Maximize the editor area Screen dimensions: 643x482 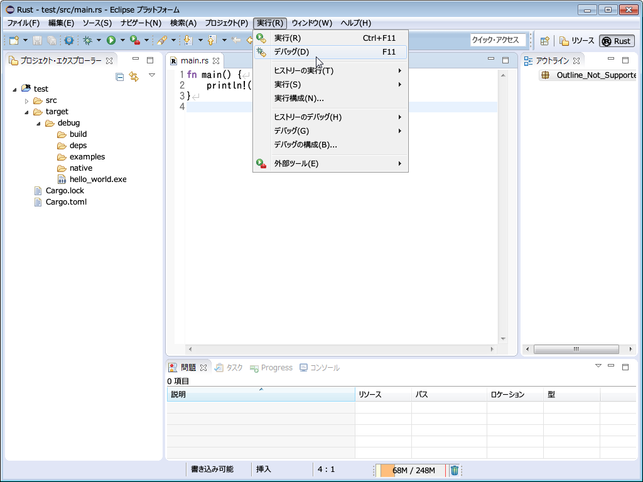[x=505, y=60]
